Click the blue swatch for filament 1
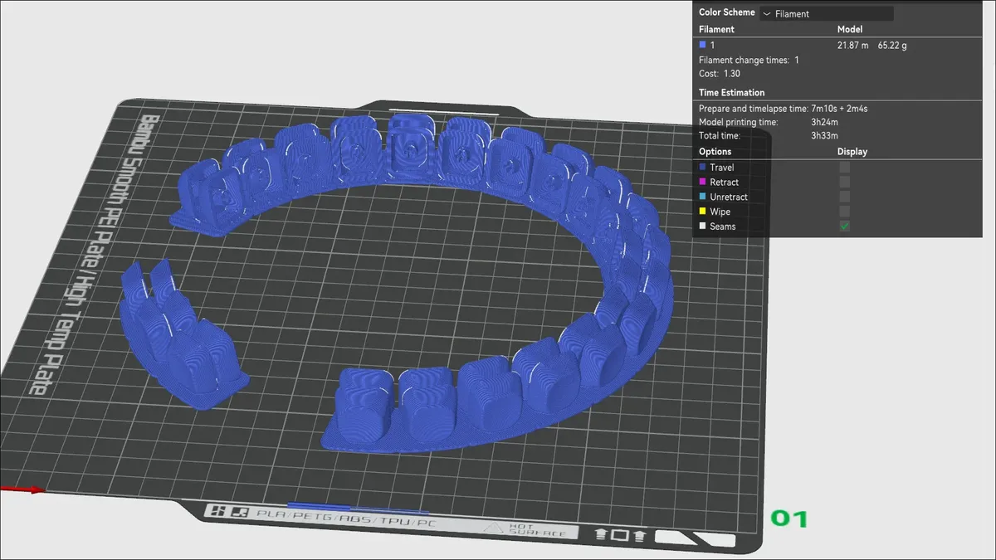Viewport: 996px width, 560px height. (703, 45)
